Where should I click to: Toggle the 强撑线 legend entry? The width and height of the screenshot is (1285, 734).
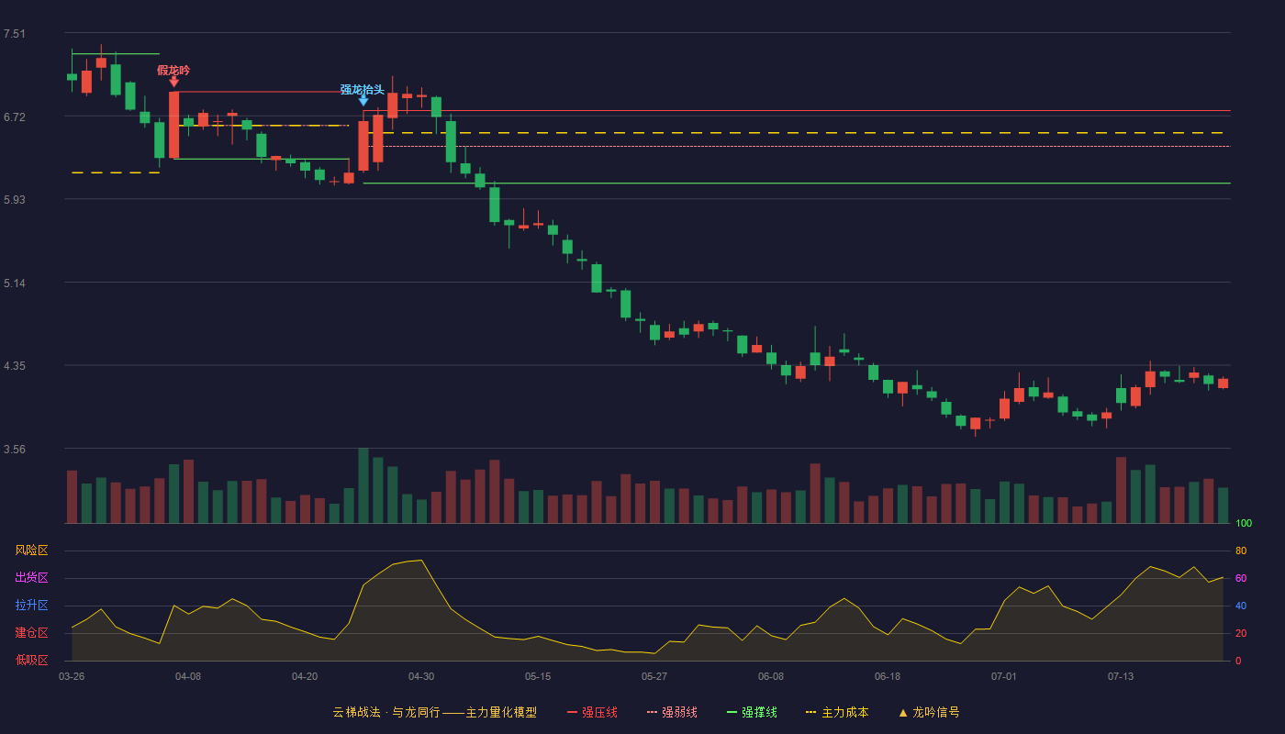752,712
